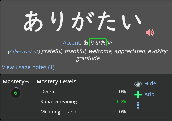Click the Mastery Levels heading
This screenshot has height=121, width=172.
(x=56, y=82)
